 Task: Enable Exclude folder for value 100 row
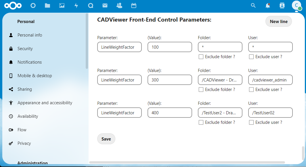click(201, 57)
